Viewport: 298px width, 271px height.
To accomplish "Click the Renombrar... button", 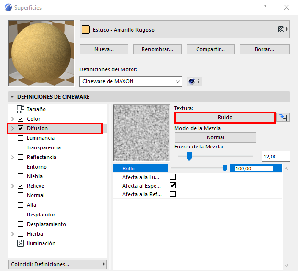I will (157, 49).
